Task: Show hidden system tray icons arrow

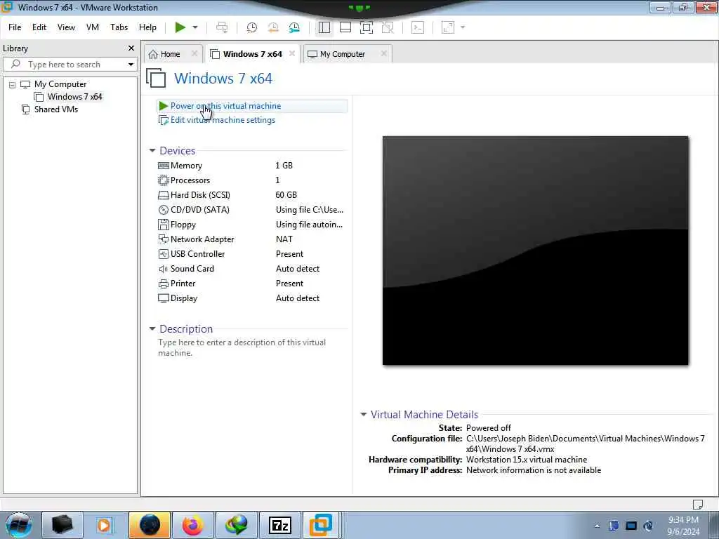Action: (597, 526)
